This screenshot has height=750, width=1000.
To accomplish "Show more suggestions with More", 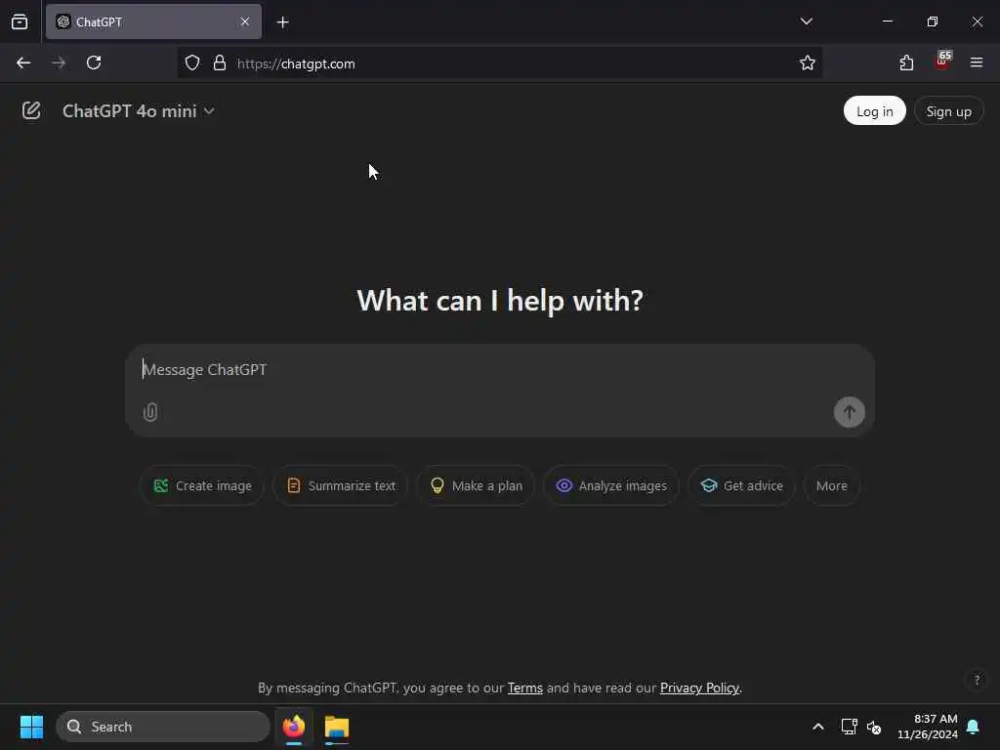I will pyautogui.click(x=832, y=486).
